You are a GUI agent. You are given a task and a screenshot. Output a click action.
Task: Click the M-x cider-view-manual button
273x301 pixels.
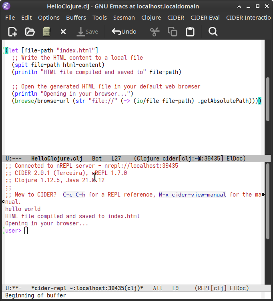click(x=193, y=195)
